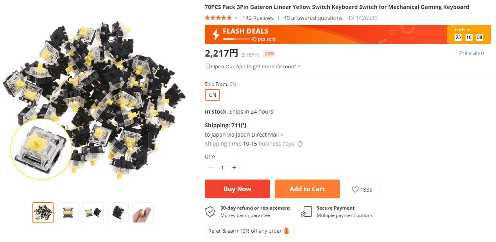View the 49 answered questions
496x242 pixels.
[313, 18]
